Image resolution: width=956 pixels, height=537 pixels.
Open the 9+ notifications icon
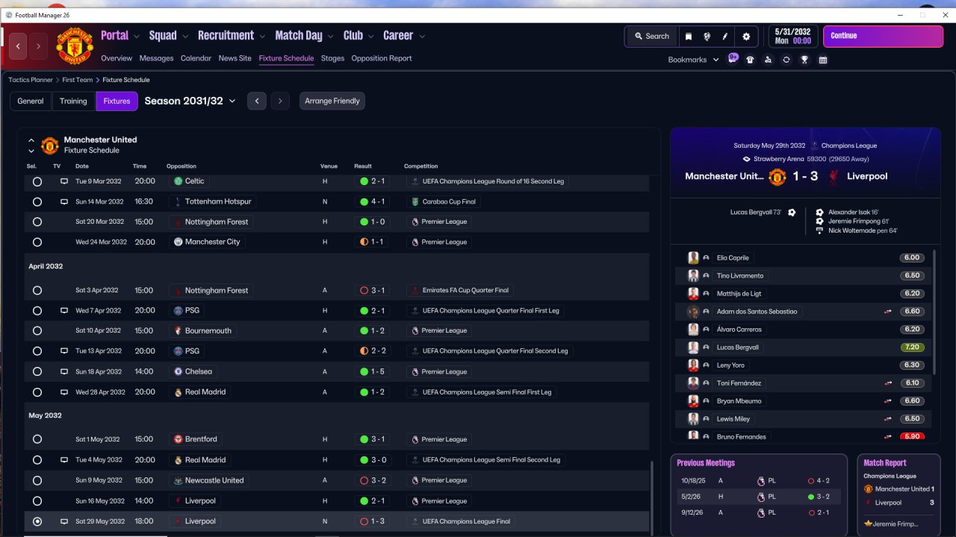click(x=733, y=59)
